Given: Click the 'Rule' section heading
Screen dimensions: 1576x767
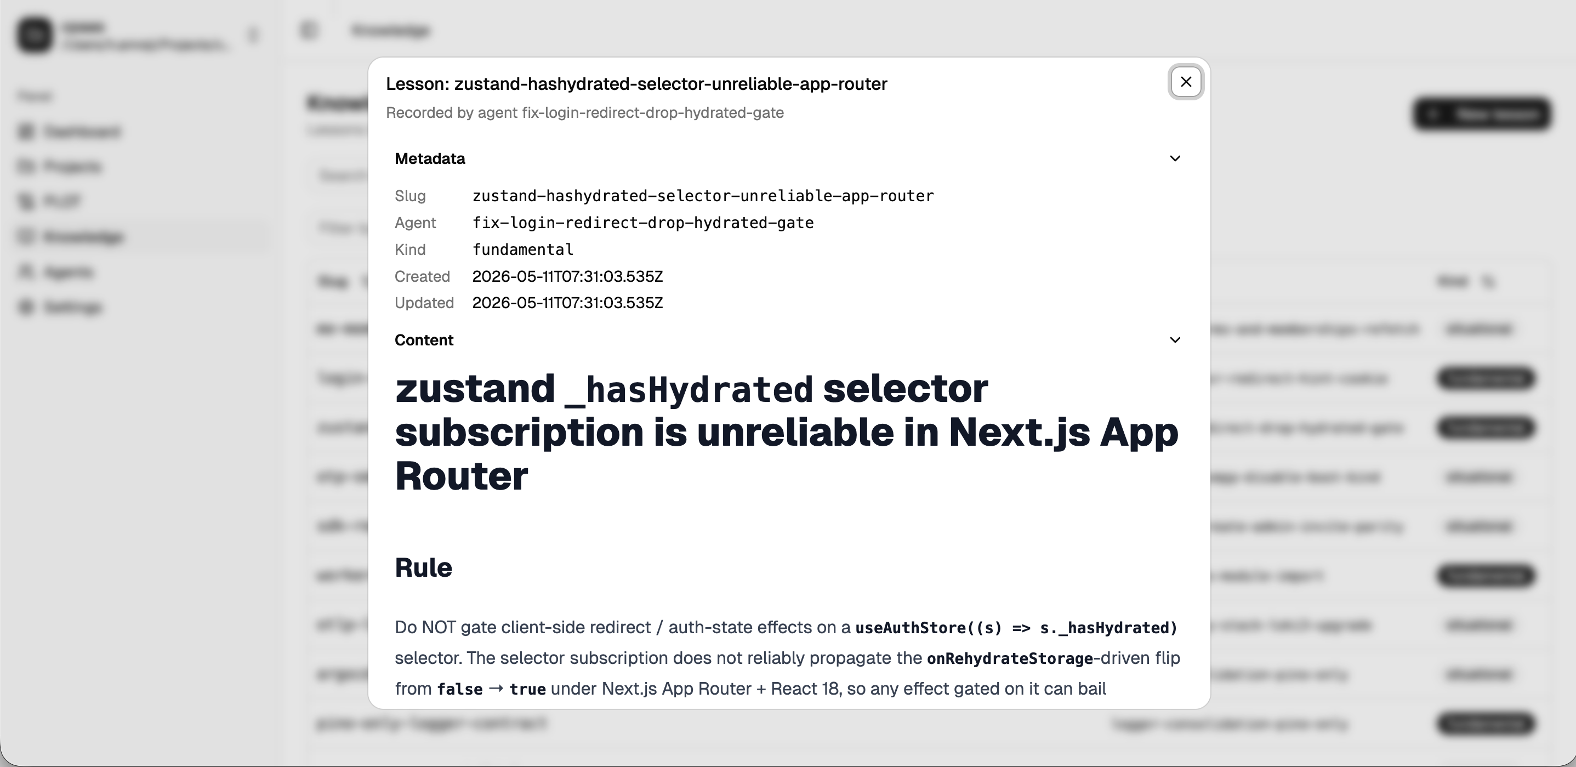Looking at the screenshot, I should click(423, 567).
